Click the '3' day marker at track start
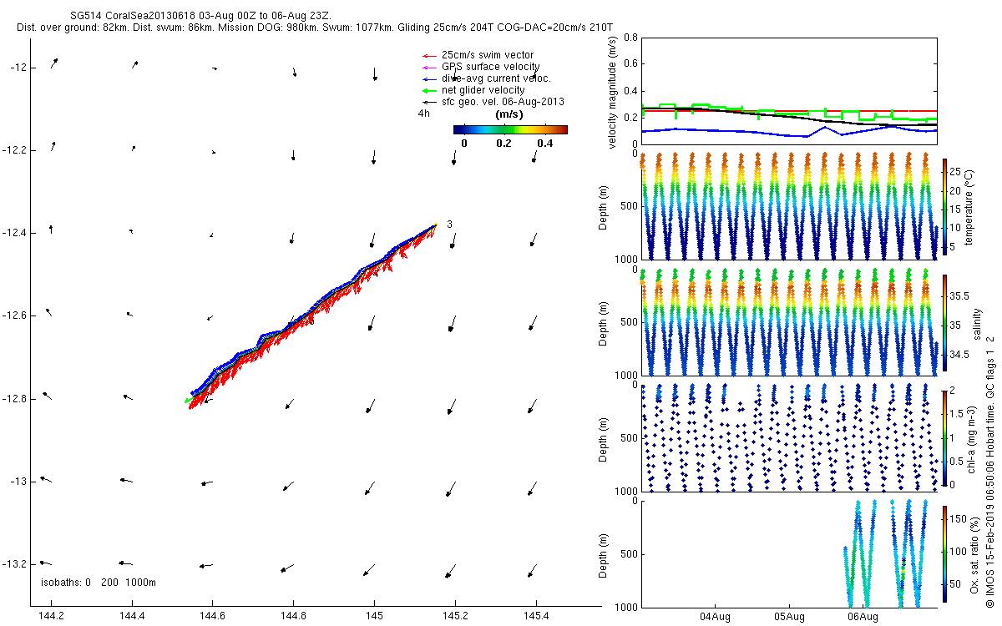This screenshot has height=626, width=1002. click(x=449, y=224)
